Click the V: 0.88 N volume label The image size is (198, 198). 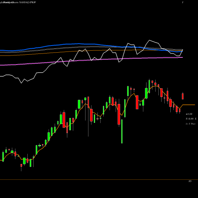(x=191, y=119)
